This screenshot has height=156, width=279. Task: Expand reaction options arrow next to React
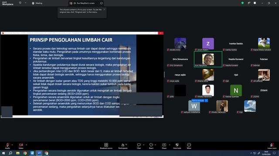(155, 145)
